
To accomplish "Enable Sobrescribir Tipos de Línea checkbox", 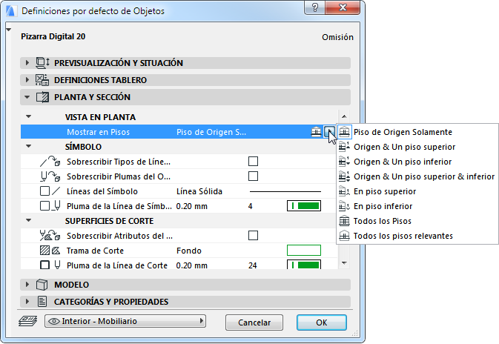I will (x=253, y=162).
